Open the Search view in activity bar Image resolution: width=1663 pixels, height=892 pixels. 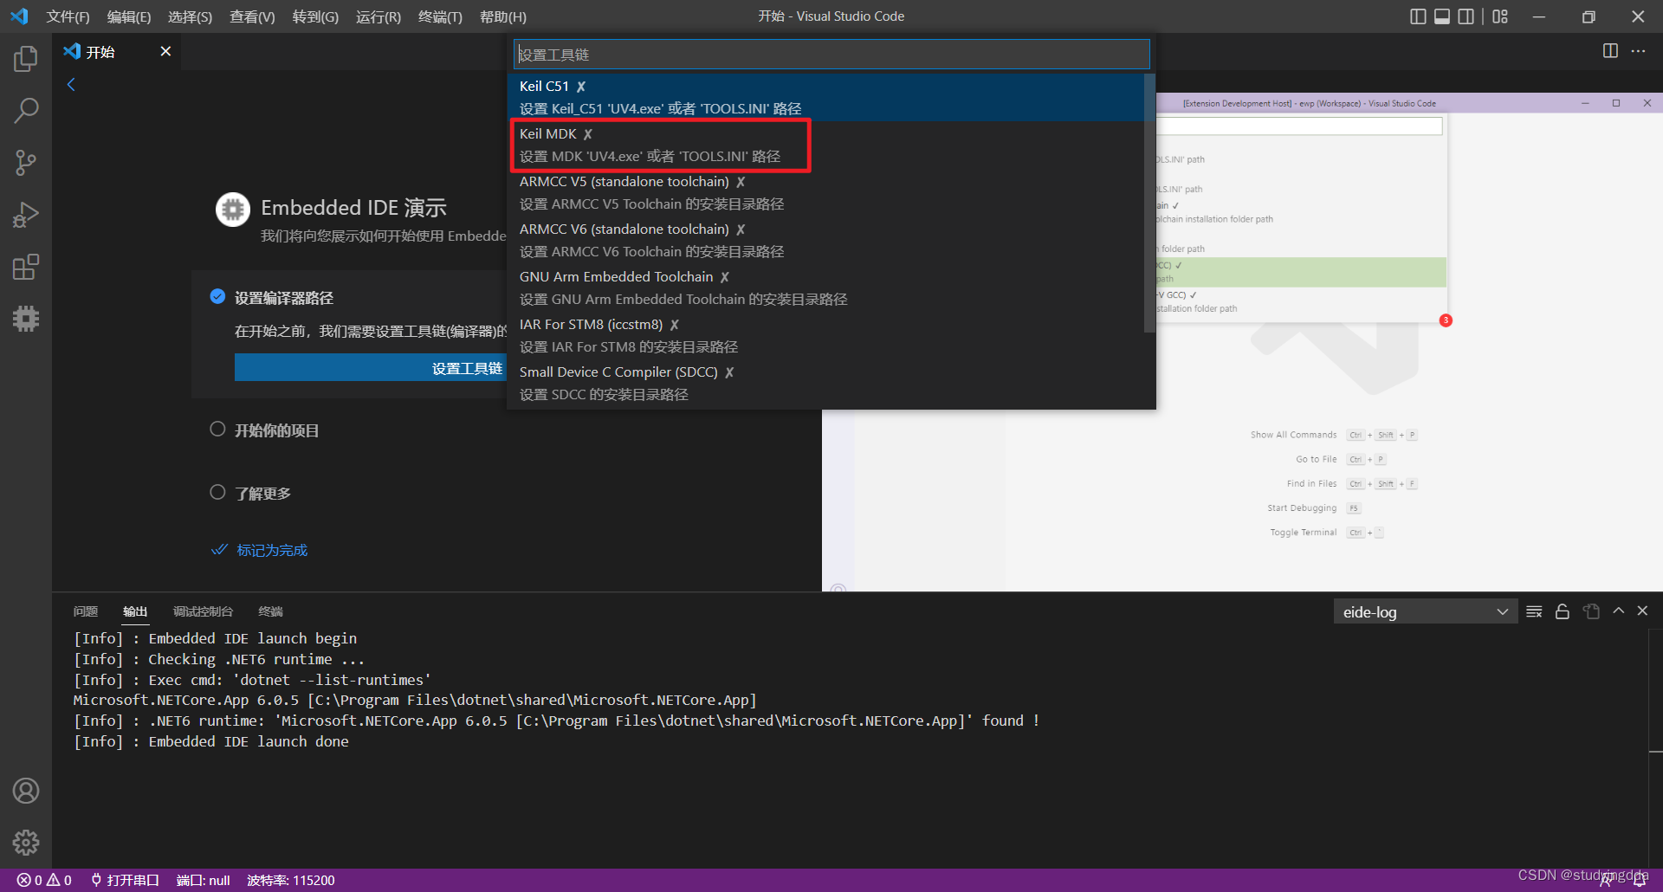[26, 111]
